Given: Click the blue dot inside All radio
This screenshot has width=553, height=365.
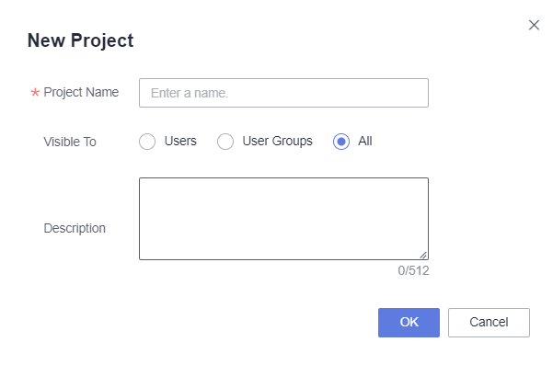Looking at the screenshot, I should (341, 142).
